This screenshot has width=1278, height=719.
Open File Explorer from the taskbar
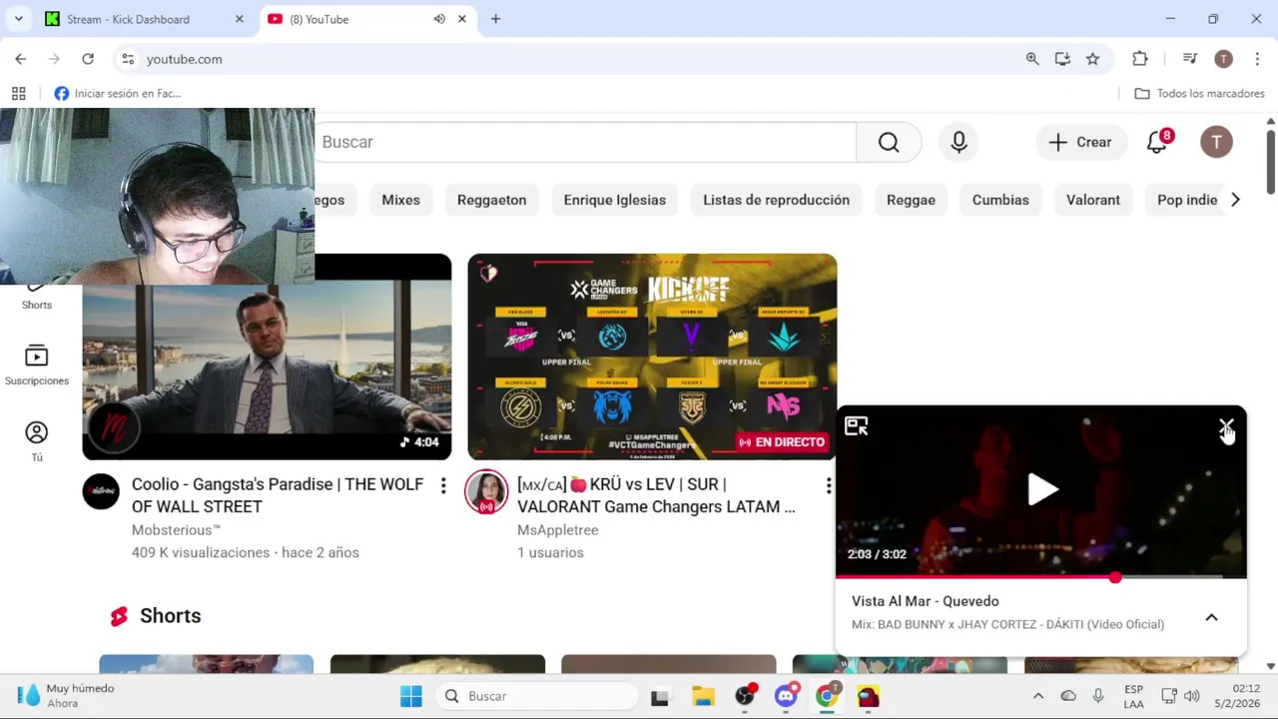(x=703, y=696)
